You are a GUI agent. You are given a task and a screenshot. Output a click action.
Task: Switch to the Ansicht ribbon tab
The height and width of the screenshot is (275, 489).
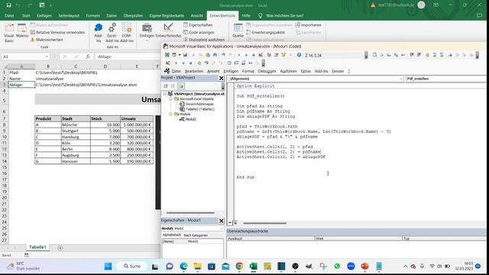197,15
